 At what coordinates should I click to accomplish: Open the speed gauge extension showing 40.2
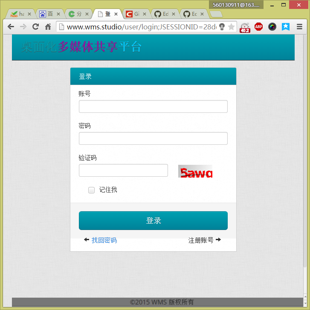[x=245, y=28]
